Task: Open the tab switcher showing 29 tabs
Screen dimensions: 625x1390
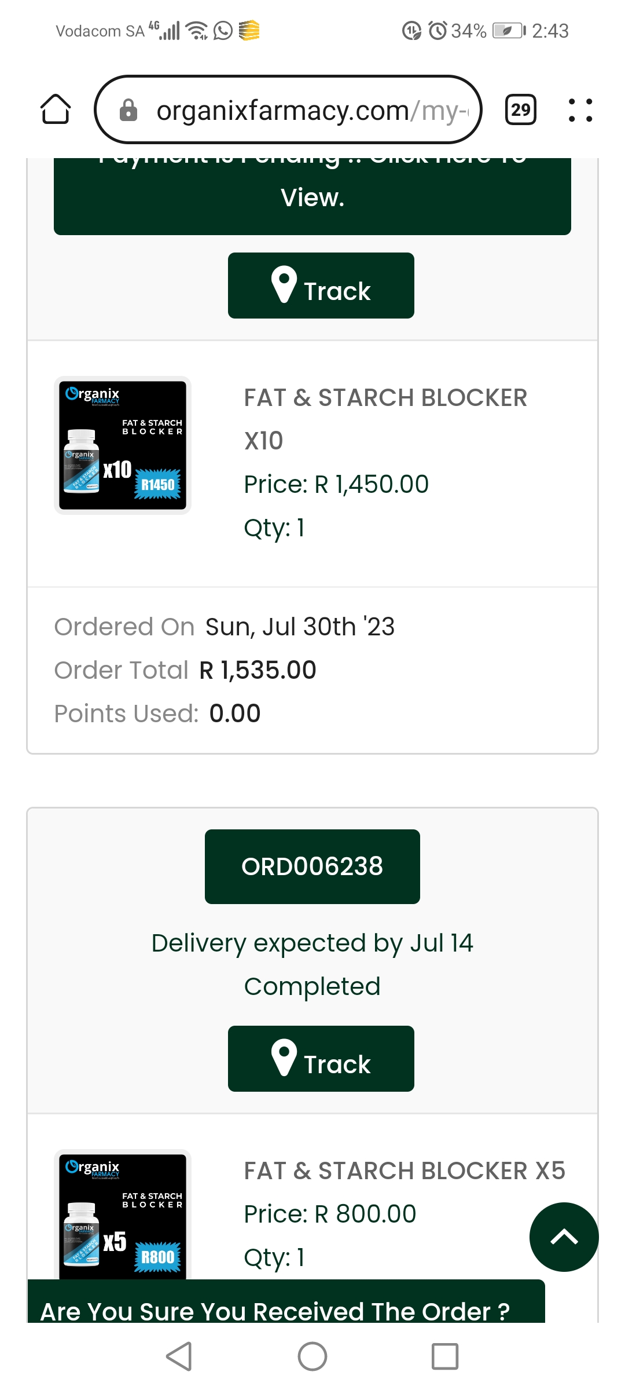Action: pos(521,109)
